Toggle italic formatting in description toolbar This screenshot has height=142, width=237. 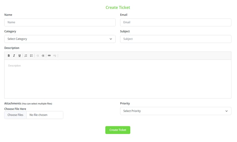14,56
